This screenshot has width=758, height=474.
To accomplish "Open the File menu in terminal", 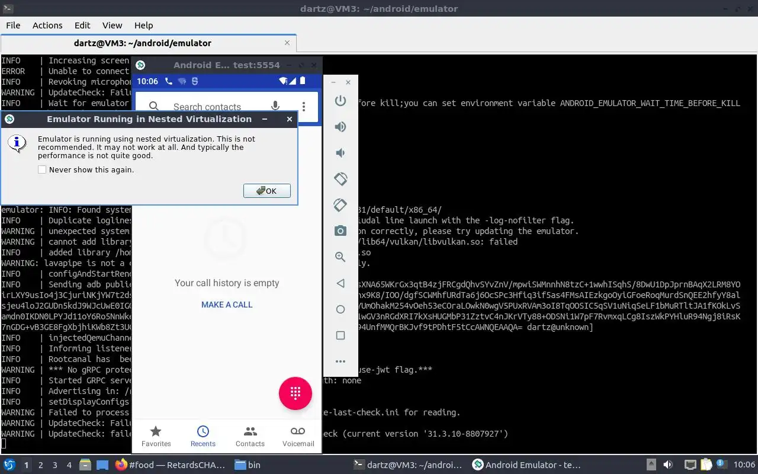I will coord(13,25).
